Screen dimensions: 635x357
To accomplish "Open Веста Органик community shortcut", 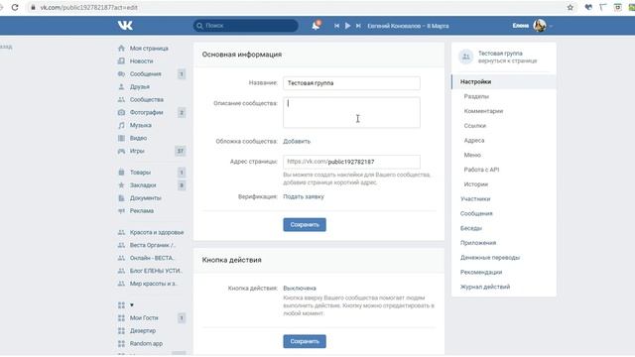I will [x=152, y=245].
